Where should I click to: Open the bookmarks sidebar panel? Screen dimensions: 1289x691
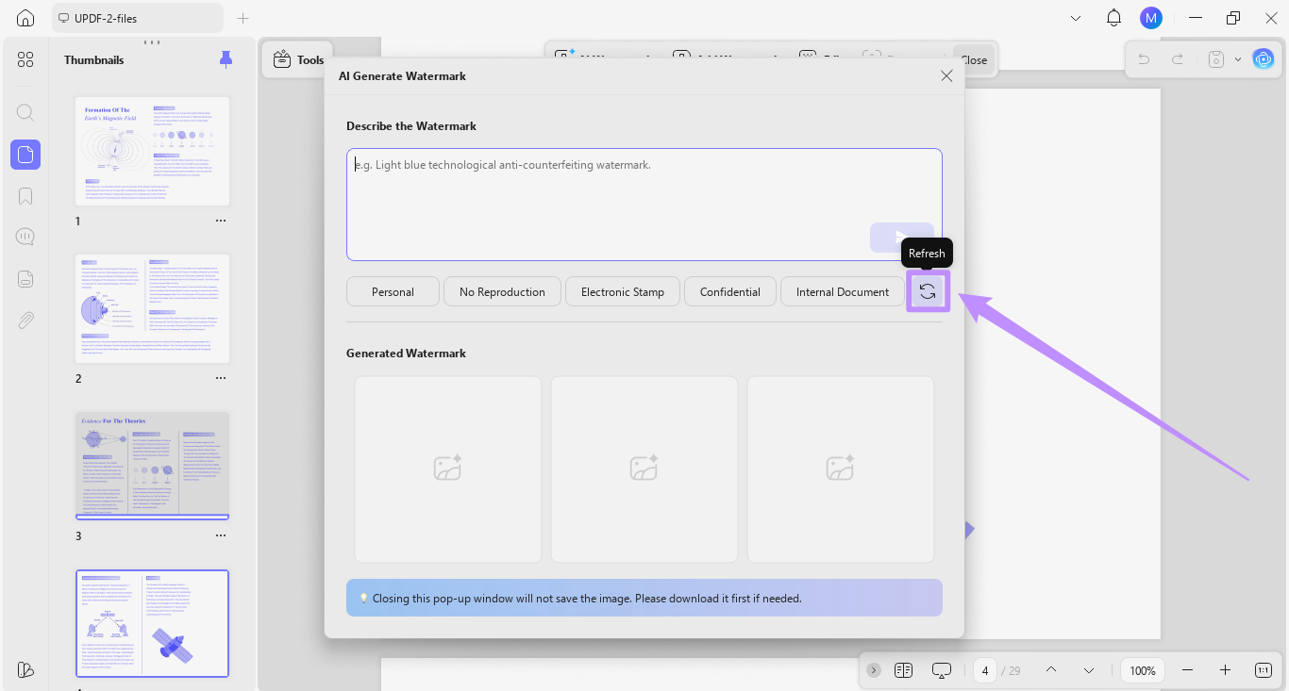click(x=25, y=196)
